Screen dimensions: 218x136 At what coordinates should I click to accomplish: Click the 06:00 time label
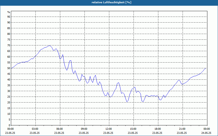[60, 129]
